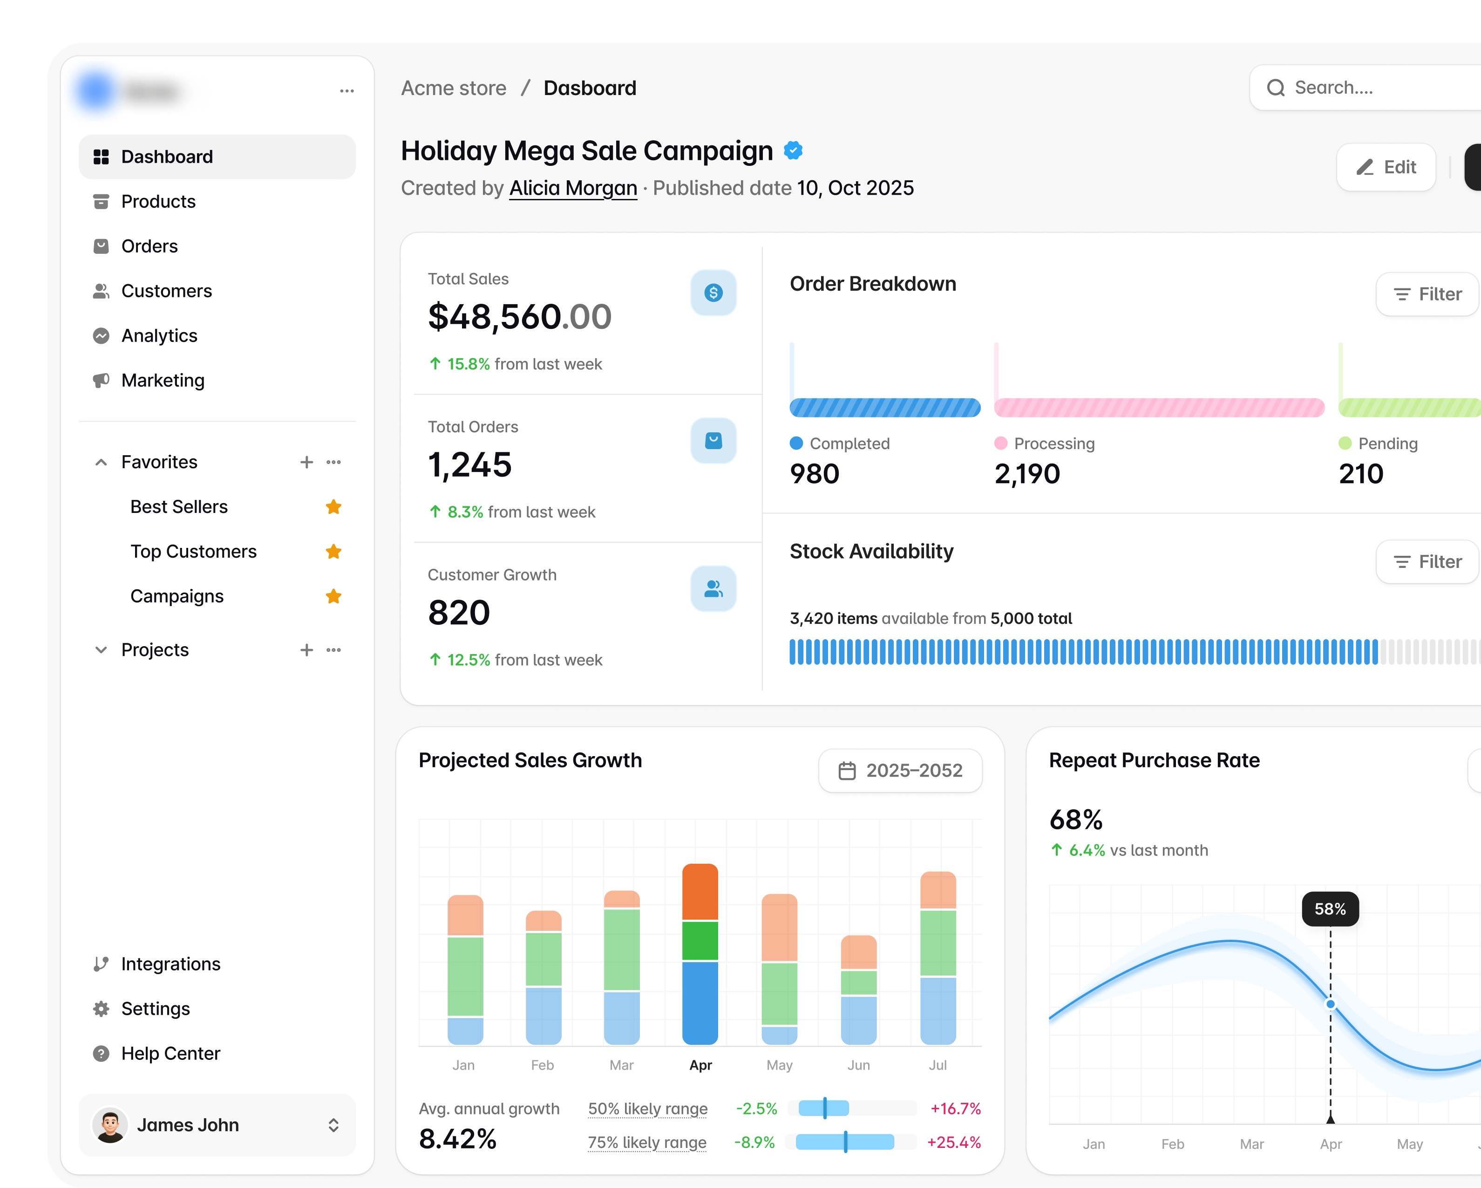Click the Total Sales dollar icon
The height and width of the screenshot is (1188, 1481).
(713, 293)
